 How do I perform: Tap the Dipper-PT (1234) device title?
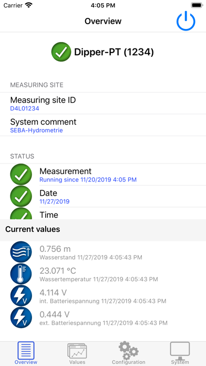point(114,52)
